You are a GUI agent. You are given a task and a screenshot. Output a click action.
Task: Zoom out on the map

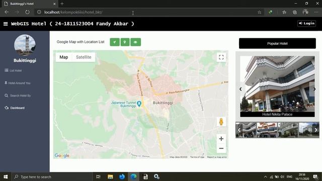tap(221, 148)
